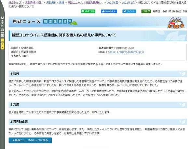Select the 2 対応 section heading
Image resolution: width=192 pixels, height=149 pixels.
(98, 105)
